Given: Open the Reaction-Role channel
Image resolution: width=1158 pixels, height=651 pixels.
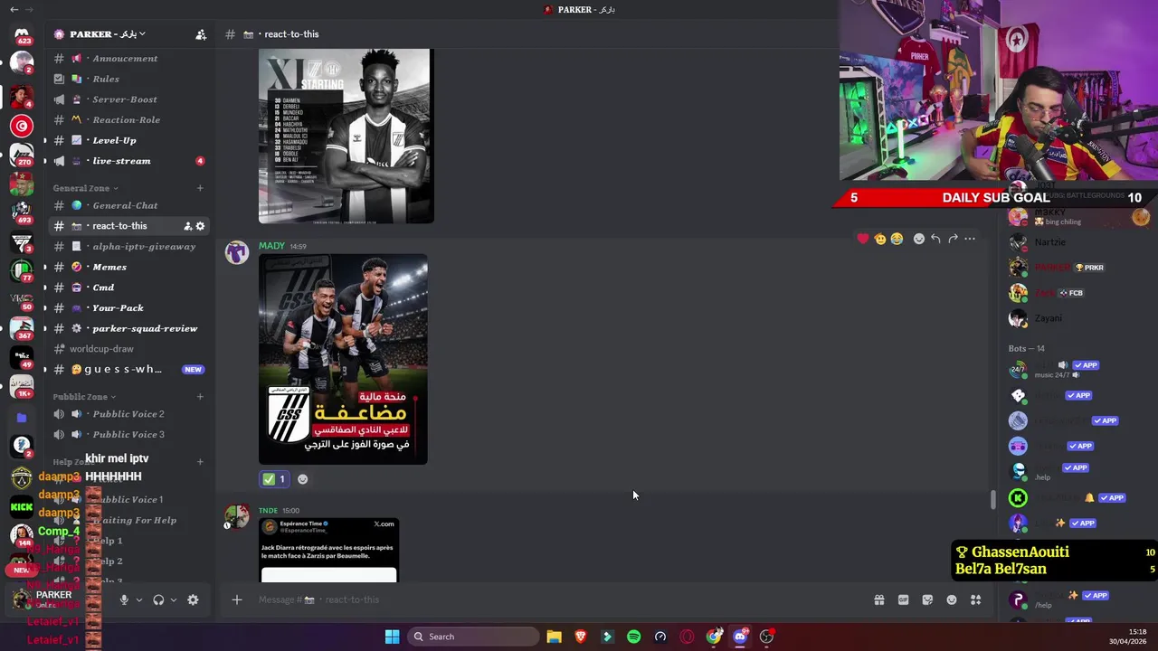Looking at the screenshot, I should pyautogui.click(x=128, y=120).
